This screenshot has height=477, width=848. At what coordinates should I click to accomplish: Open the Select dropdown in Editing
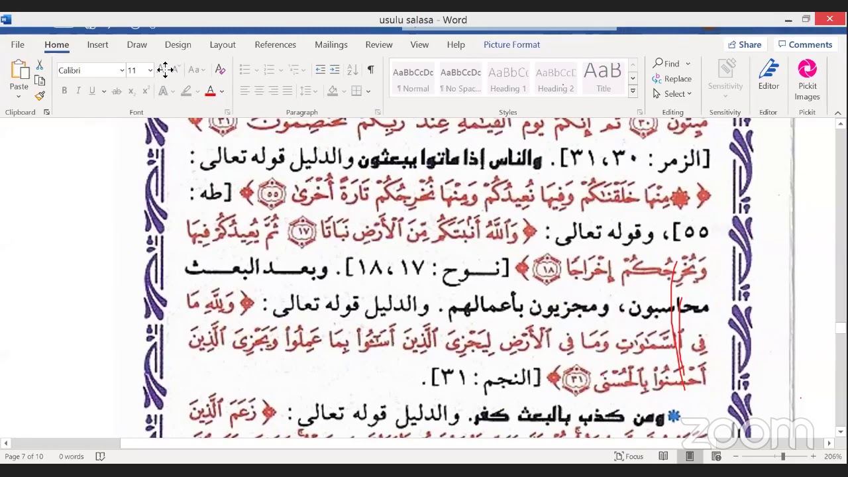(x=672, y=94)
